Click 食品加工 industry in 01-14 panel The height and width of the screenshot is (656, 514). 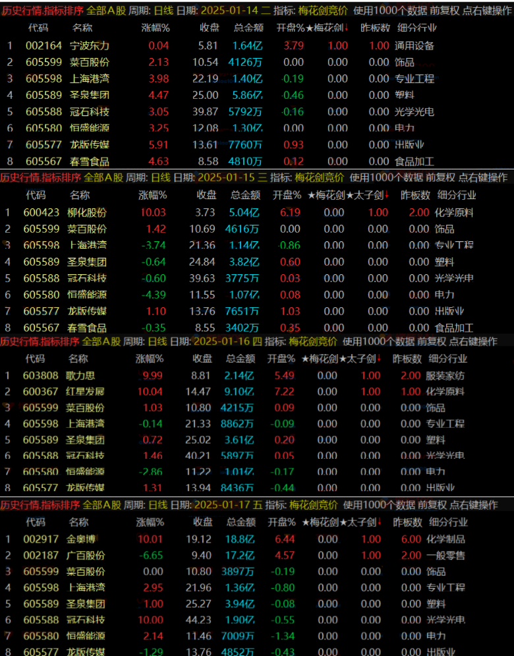point(414,161)
